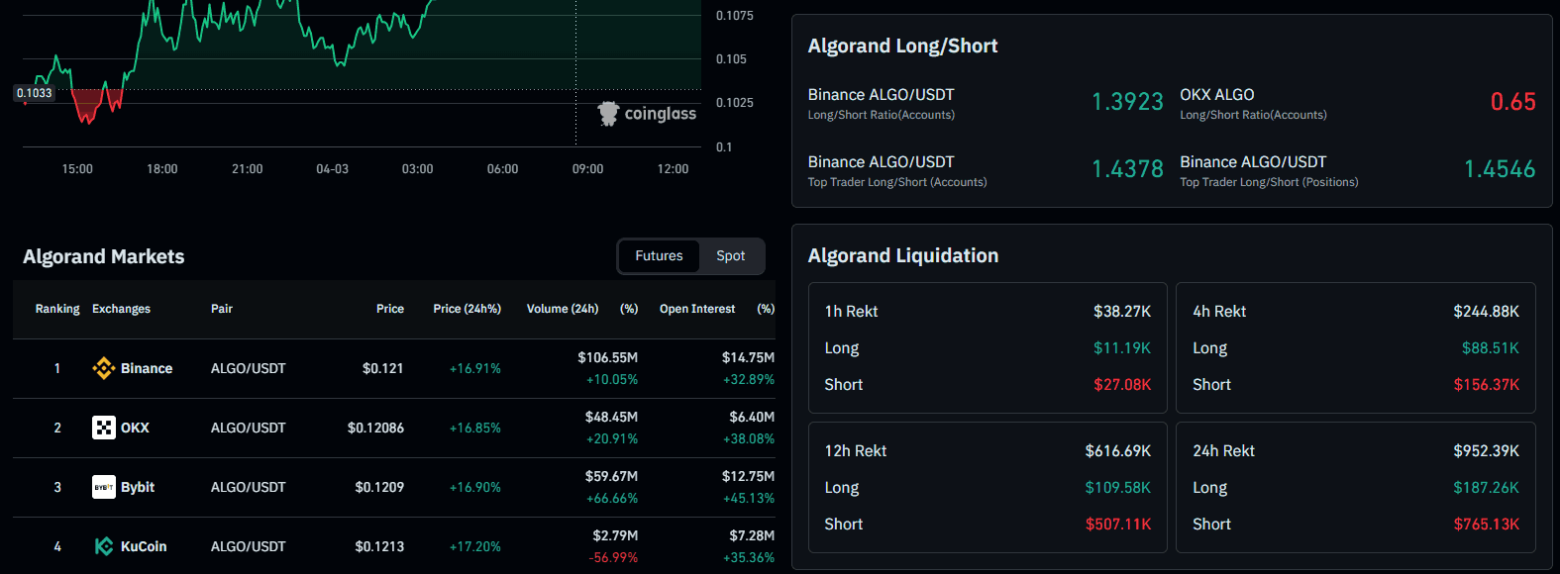Sort table by Price (24h%) column
1560x574 pixels.
coord(467,309)
